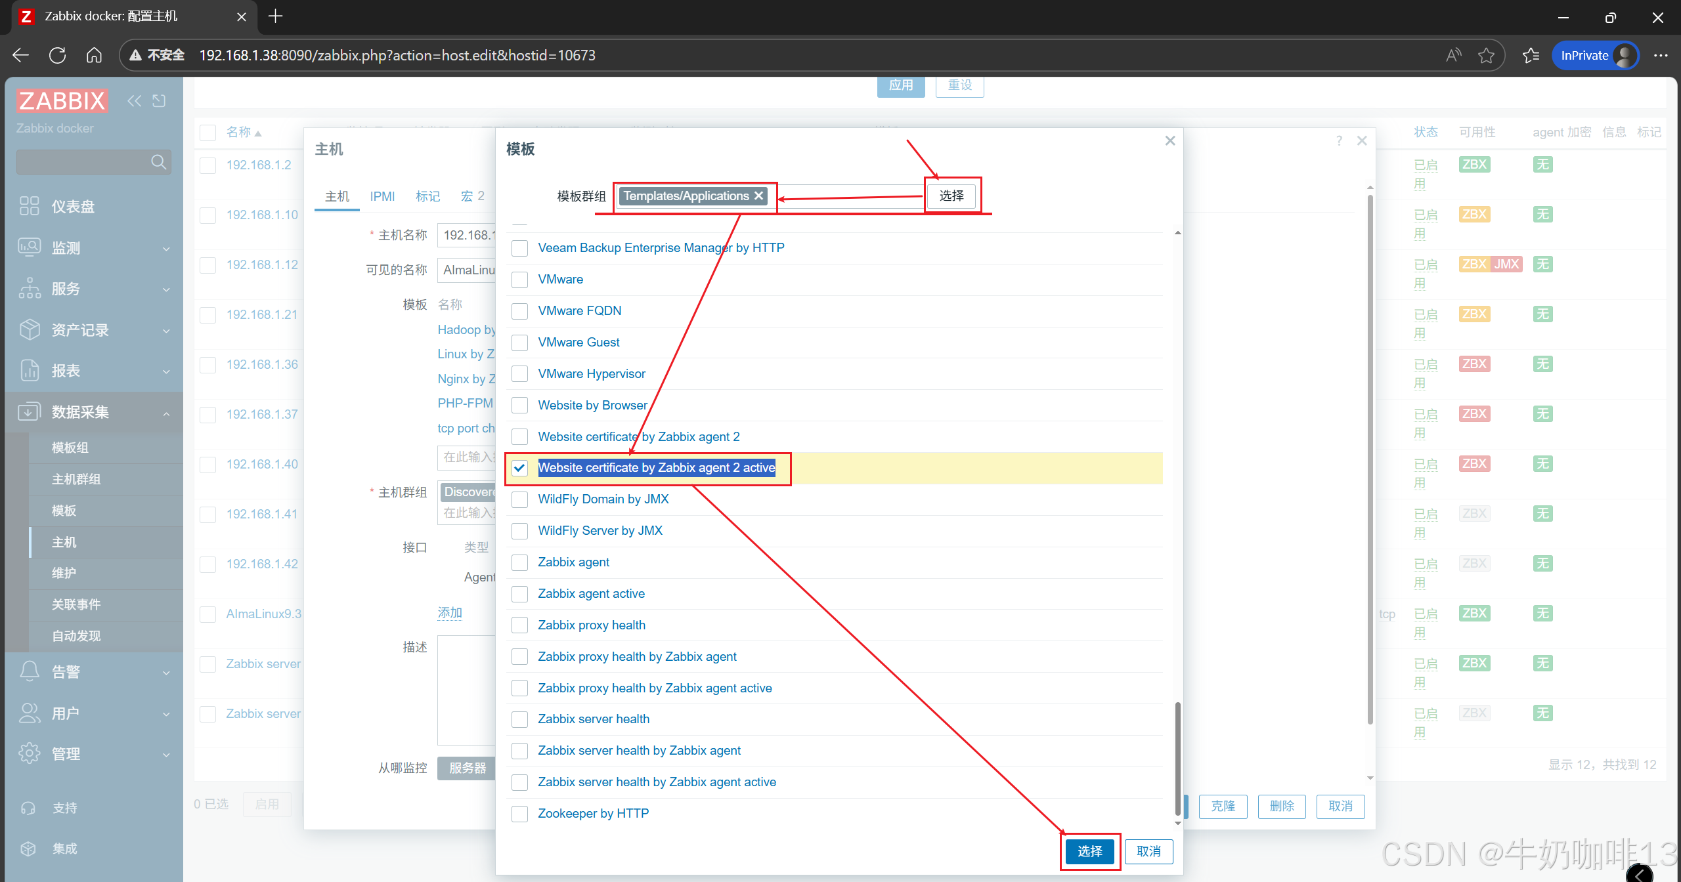Viewport: 1681px width, 882px height.
Task: Uncheck Website certificate by Zabbix agent 2 active
Action: [x=519, y=468]
